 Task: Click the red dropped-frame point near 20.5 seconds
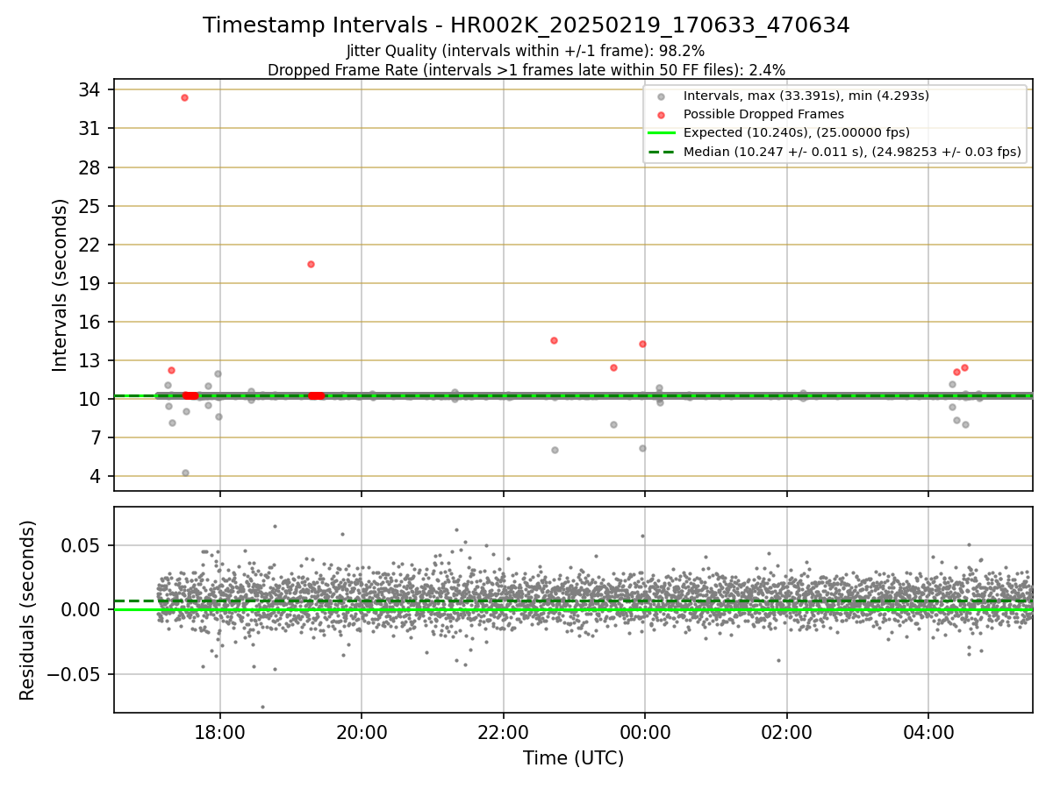311,264
